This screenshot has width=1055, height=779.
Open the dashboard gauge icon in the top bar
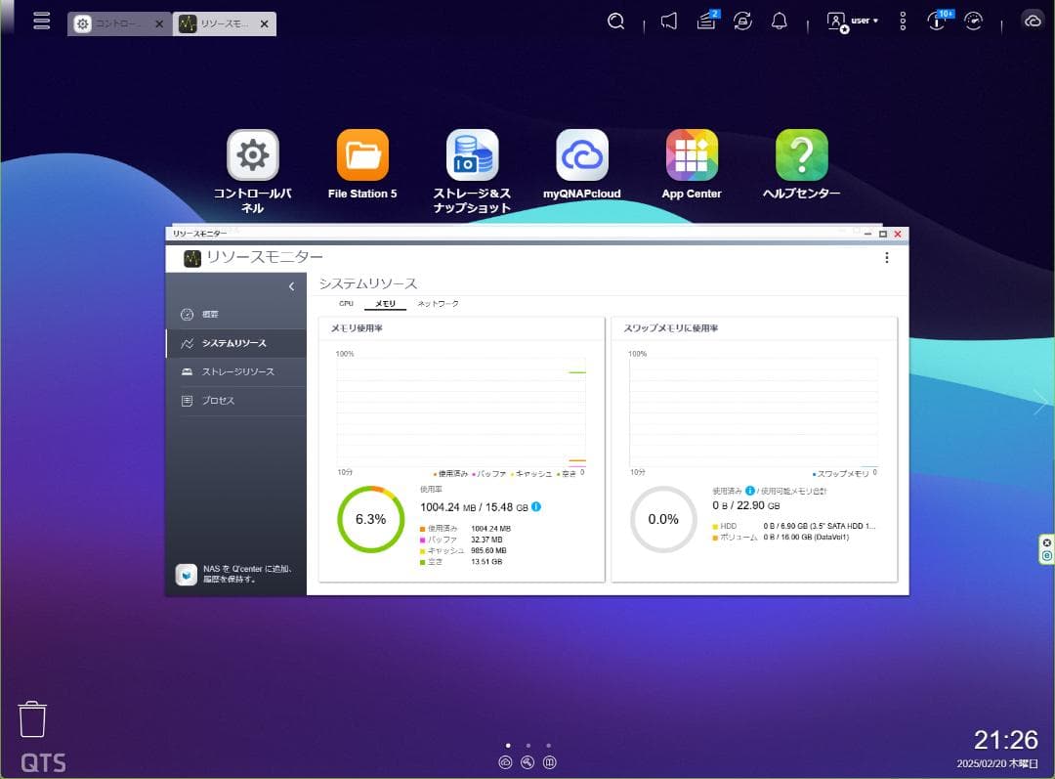coord(974,21)
